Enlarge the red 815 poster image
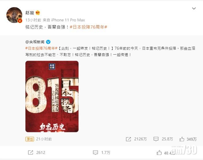This screenshot has width=203, height=160. click(x=52, y=96)
